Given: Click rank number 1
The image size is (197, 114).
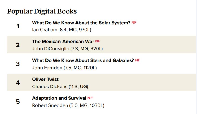Looking at the screenshot, I should point(18,26).
